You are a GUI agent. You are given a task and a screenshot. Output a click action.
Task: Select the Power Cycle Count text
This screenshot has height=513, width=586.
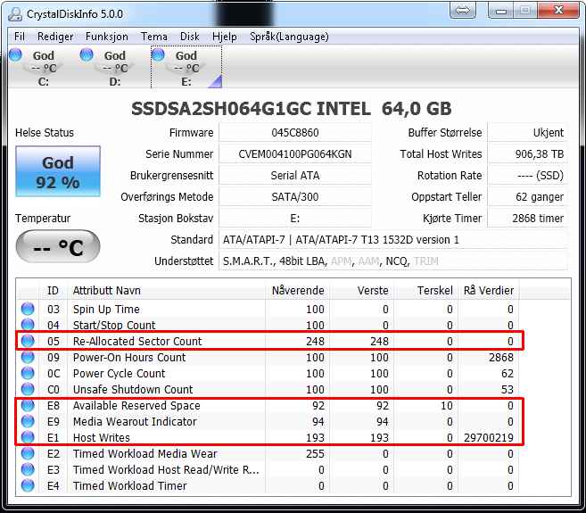(119, 374)
